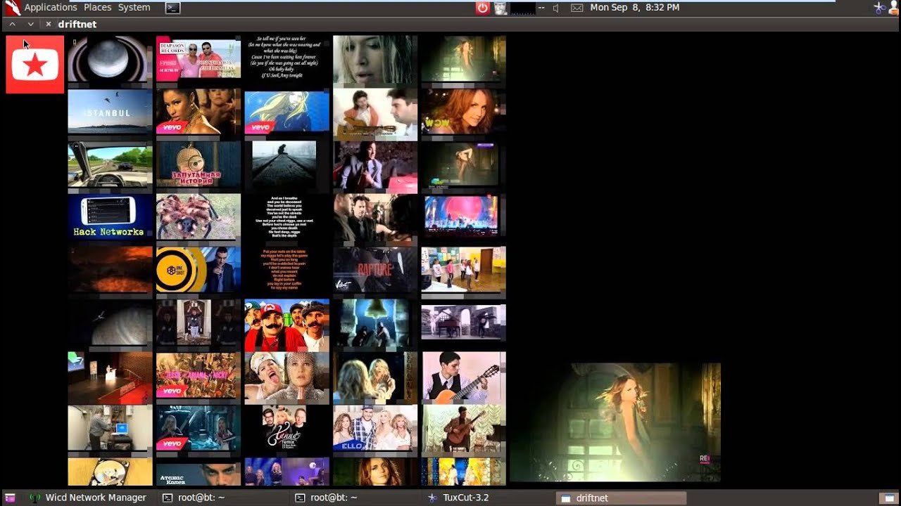Click the two men with guitar thumbnail
This screenshot has width=901, height=506.
[375, 115]
